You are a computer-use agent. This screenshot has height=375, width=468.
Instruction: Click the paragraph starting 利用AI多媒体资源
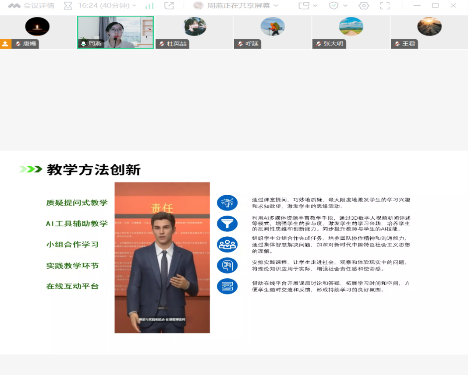point(331,224)
